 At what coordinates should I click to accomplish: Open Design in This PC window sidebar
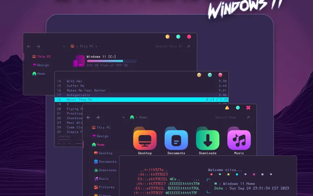coord(41,65)
